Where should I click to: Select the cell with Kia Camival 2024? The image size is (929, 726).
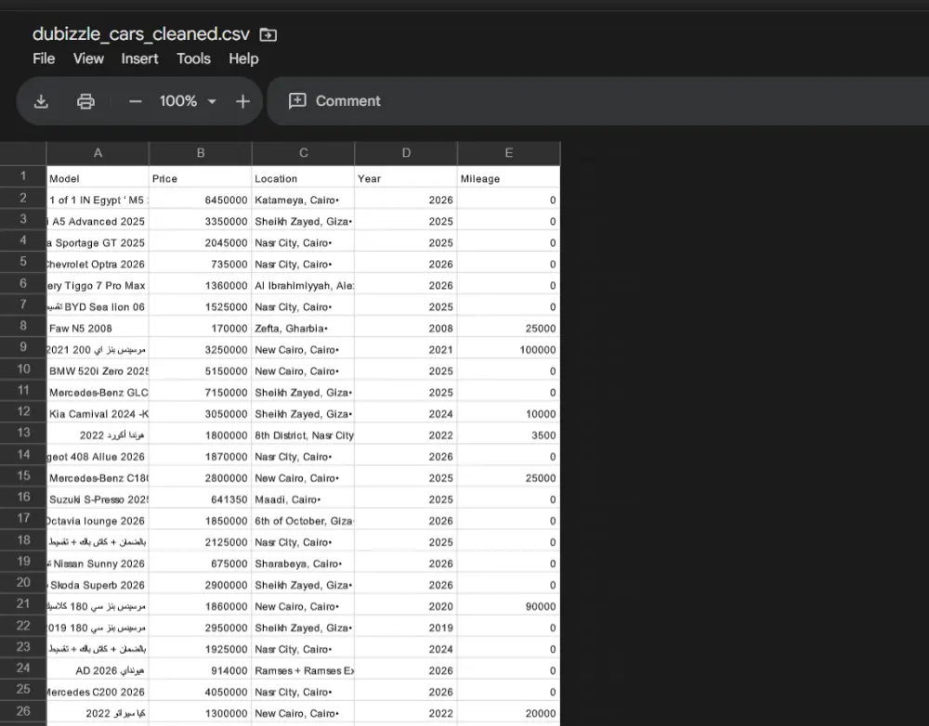click(97, 413)
